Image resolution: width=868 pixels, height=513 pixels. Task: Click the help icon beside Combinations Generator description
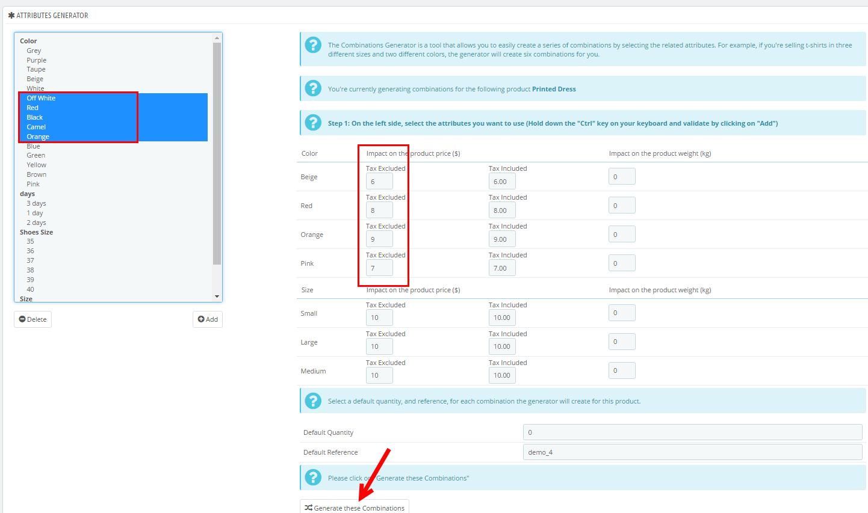pyautogui.click(x=313, y=45)
